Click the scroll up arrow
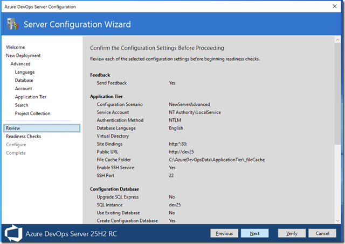345x244 pixels. (337, 40)
